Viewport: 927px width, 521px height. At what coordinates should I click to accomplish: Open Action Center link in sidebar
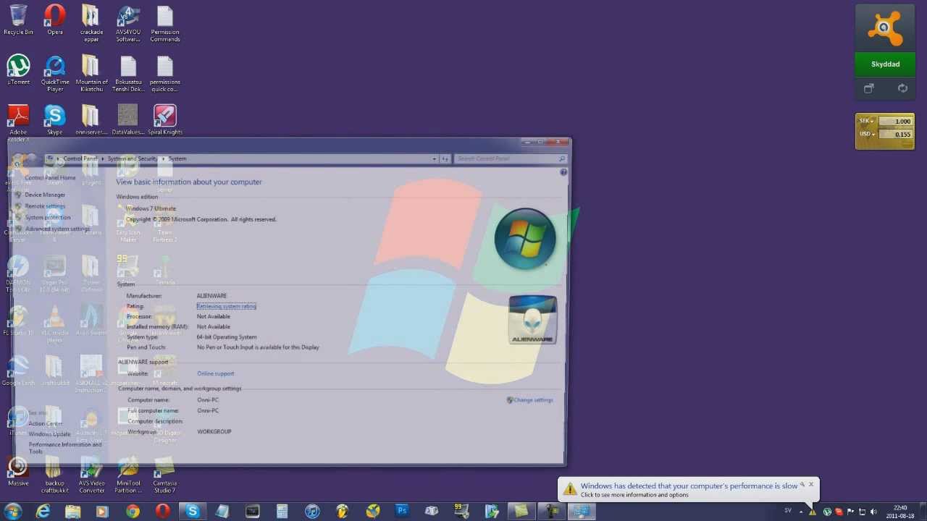coord(46,423)
